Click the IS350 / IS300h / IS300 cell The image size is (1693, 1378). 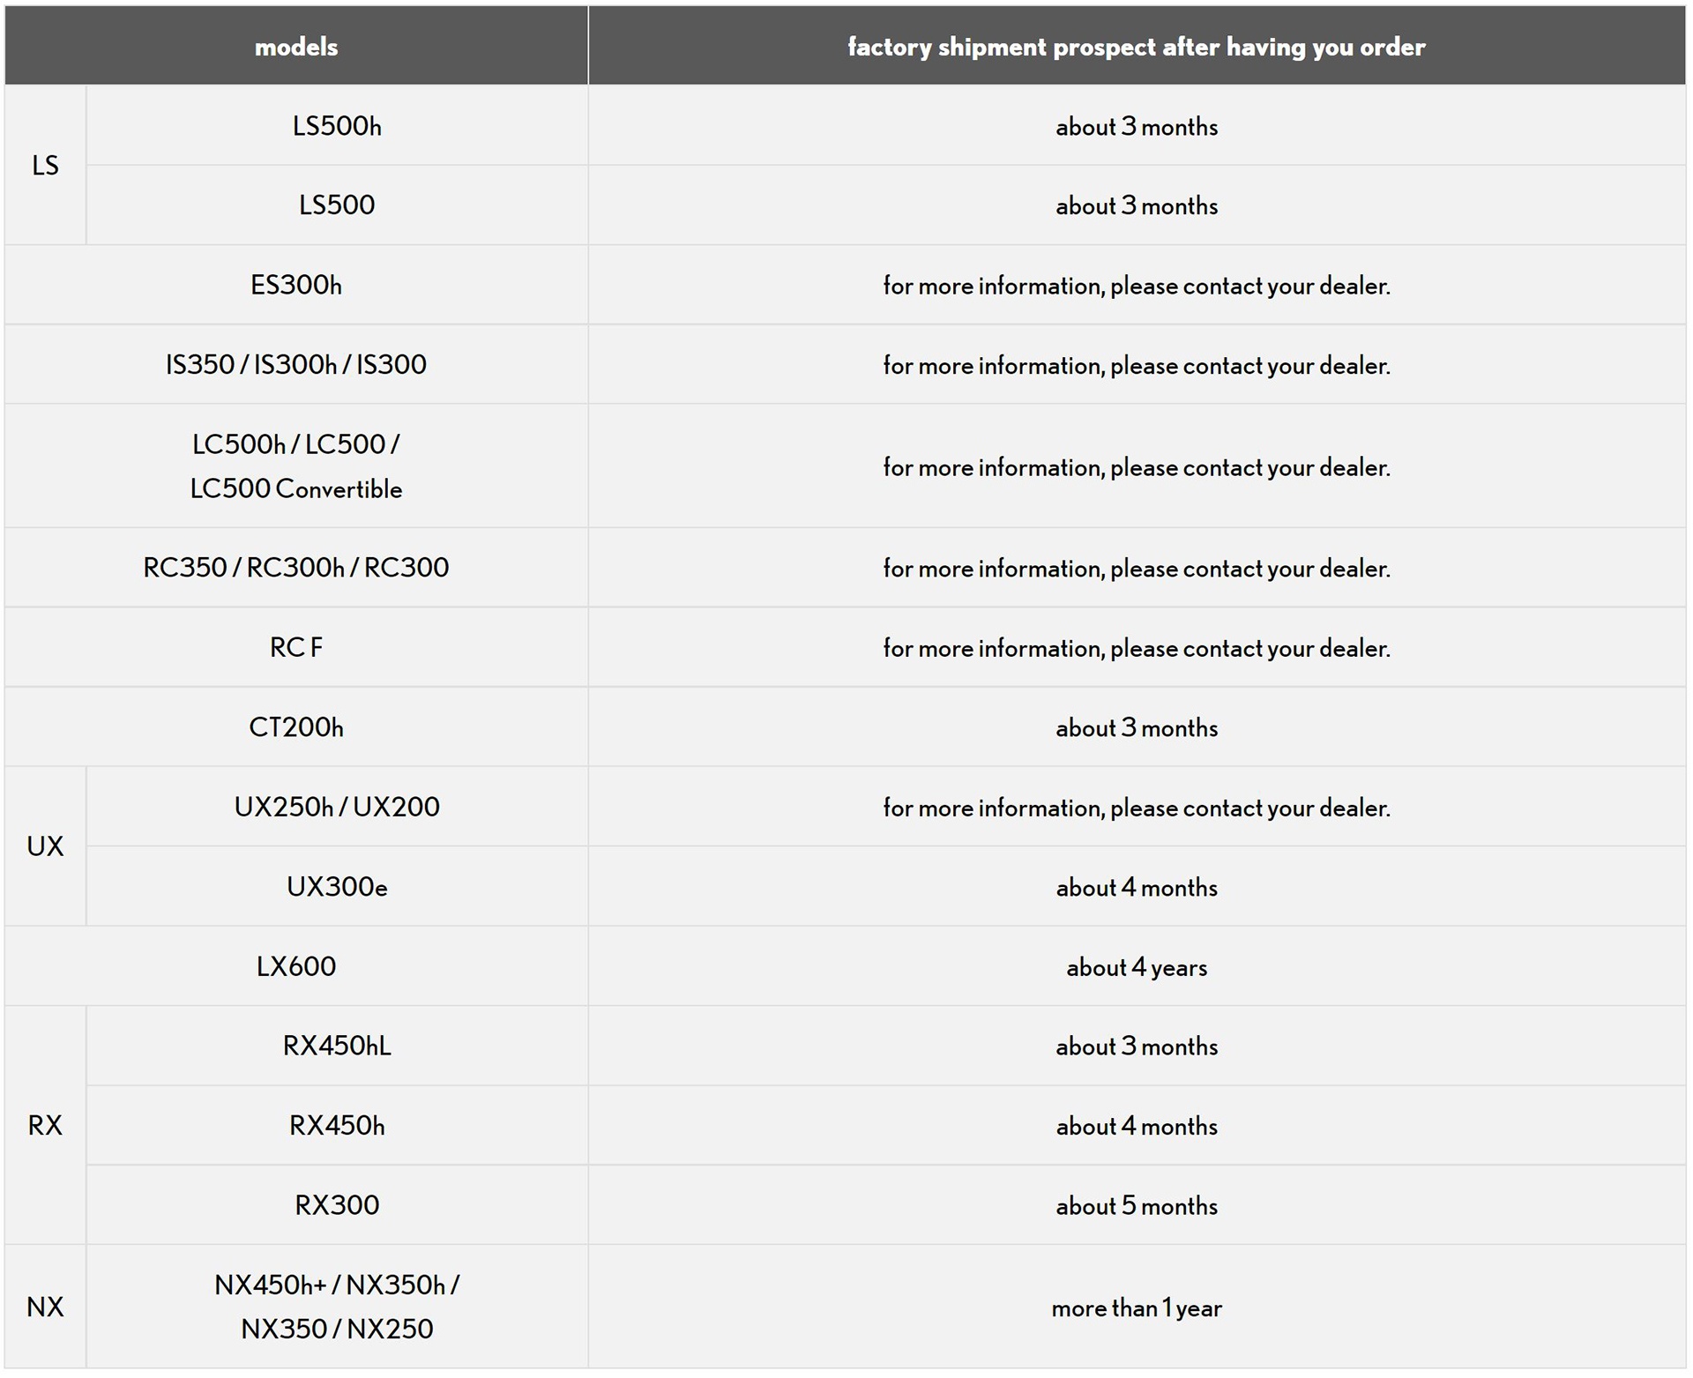pos(296,365)
